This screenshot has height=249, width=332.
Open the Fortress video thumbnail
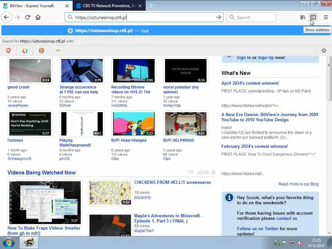click(x=30, y=124)
